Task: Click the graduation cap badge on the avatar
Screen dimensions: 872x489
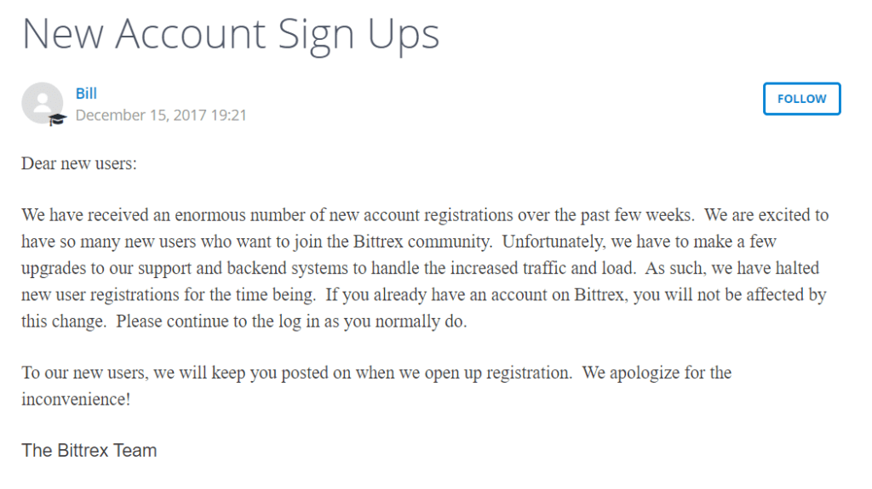Action: click(57, 120)
